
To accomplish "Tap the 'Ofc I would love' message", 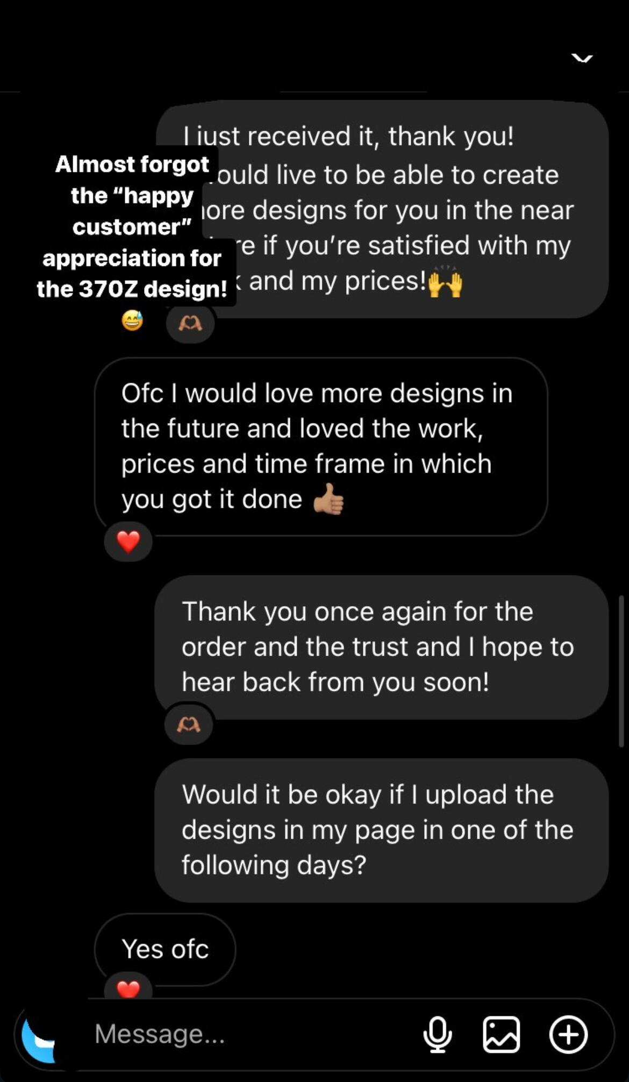I will [x=320, y=446].
